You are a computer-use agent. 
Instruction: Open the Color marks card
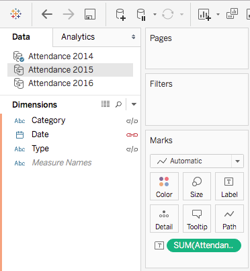tap(164, 186)
